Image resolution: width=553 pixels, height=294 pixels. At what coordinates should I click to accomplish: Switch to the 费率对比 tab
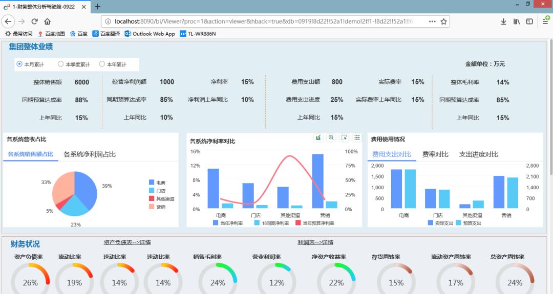(x=435, y=154)
